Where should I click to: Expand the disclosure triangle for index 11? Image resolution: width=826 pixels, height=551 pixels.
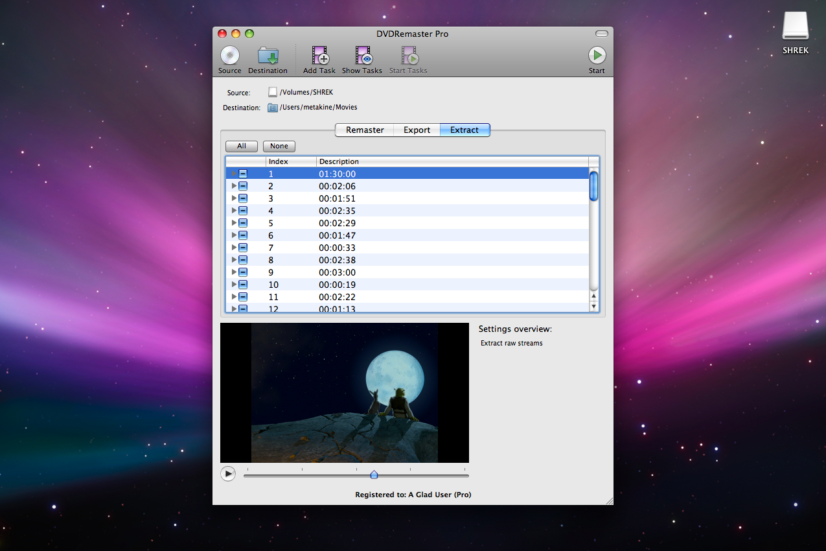pos(234,297)
